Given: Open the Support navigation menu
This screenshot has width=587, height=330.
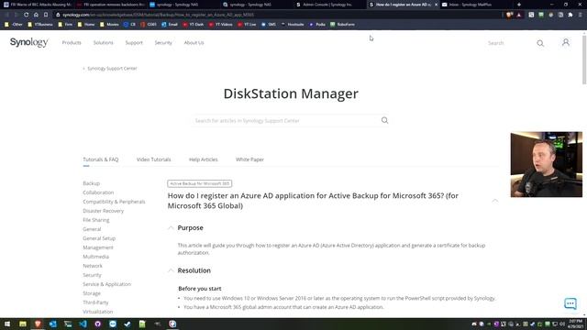Looking at the screenshot, I should (x=134, y=43).
